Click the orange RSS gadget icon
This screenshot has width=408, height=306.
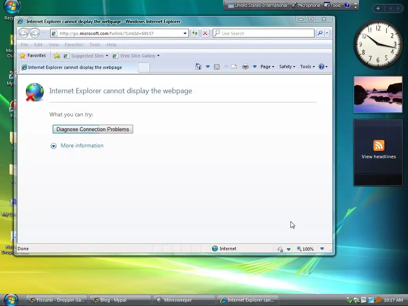tap(379, 145)
